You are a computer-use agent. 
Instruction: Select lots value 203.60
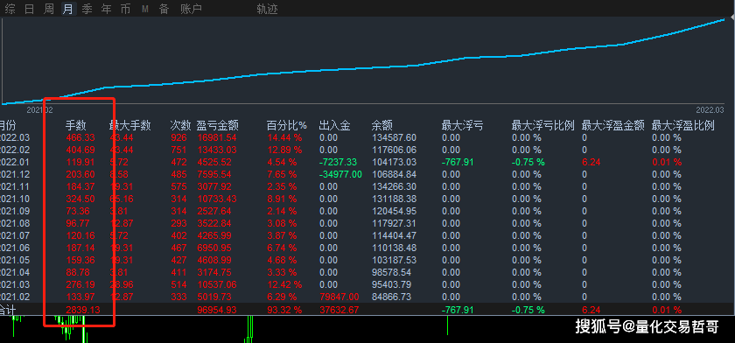coord(80,174)
